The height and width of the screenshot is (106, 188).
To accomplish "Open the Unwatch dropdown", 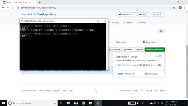I will [125, 14].
